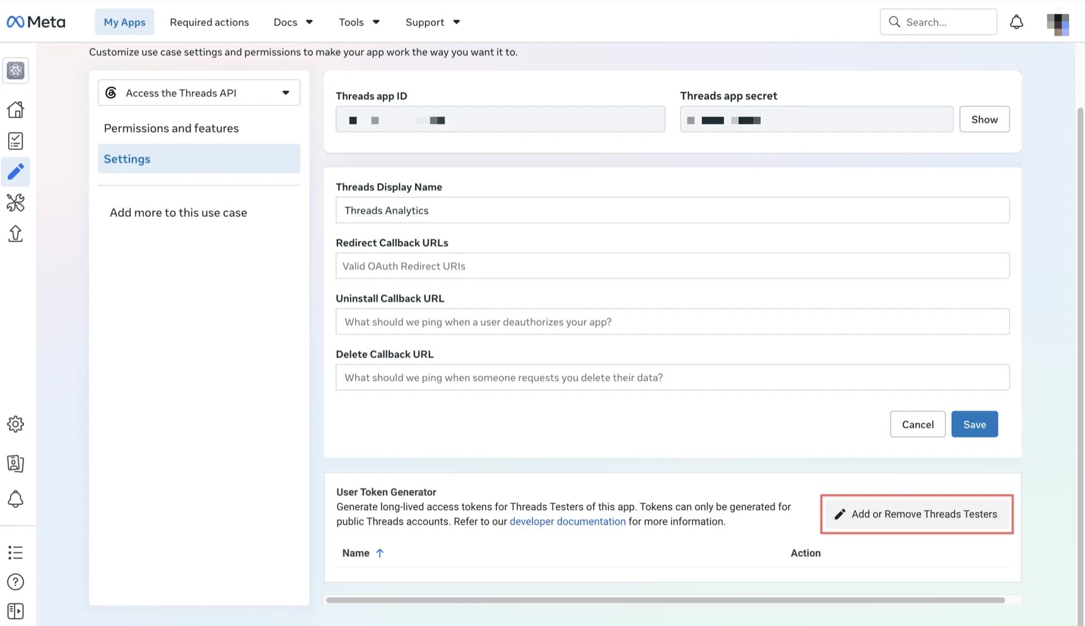Open App settings gear icon
The image size is (1085, 626).
pyautogui.click(x=16, y=424)
